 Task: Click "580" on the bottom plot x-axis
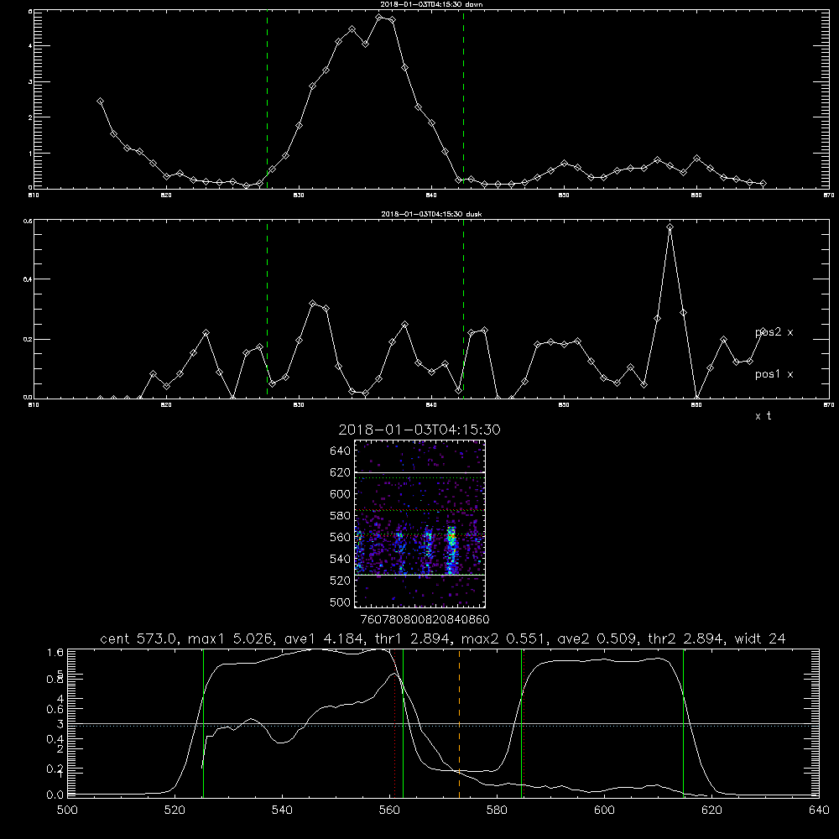[x=497, y=810]
